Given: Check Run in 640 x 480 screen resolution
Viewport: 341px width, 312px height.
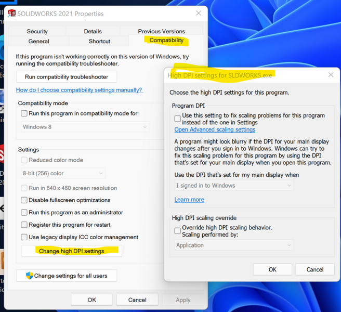Looking at the screenshot, I should tap(24, 188).
